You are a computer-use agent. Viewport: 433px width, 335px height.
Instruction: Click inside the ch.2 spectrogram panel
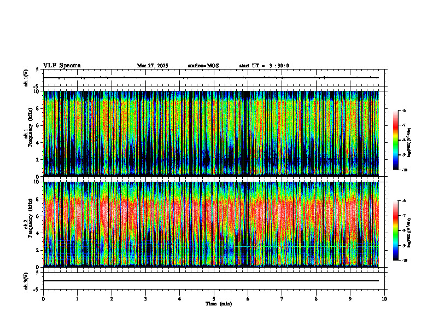point(211,224)
